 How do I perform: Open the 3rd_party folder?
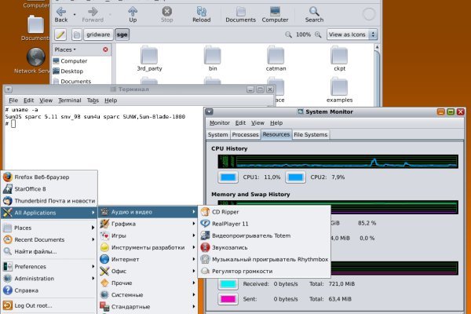coord(148,59)
